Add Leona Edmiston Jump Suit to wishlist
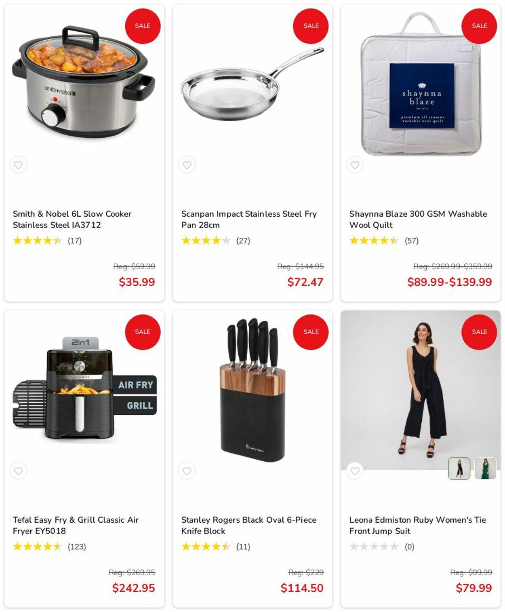 click(355, 471)
